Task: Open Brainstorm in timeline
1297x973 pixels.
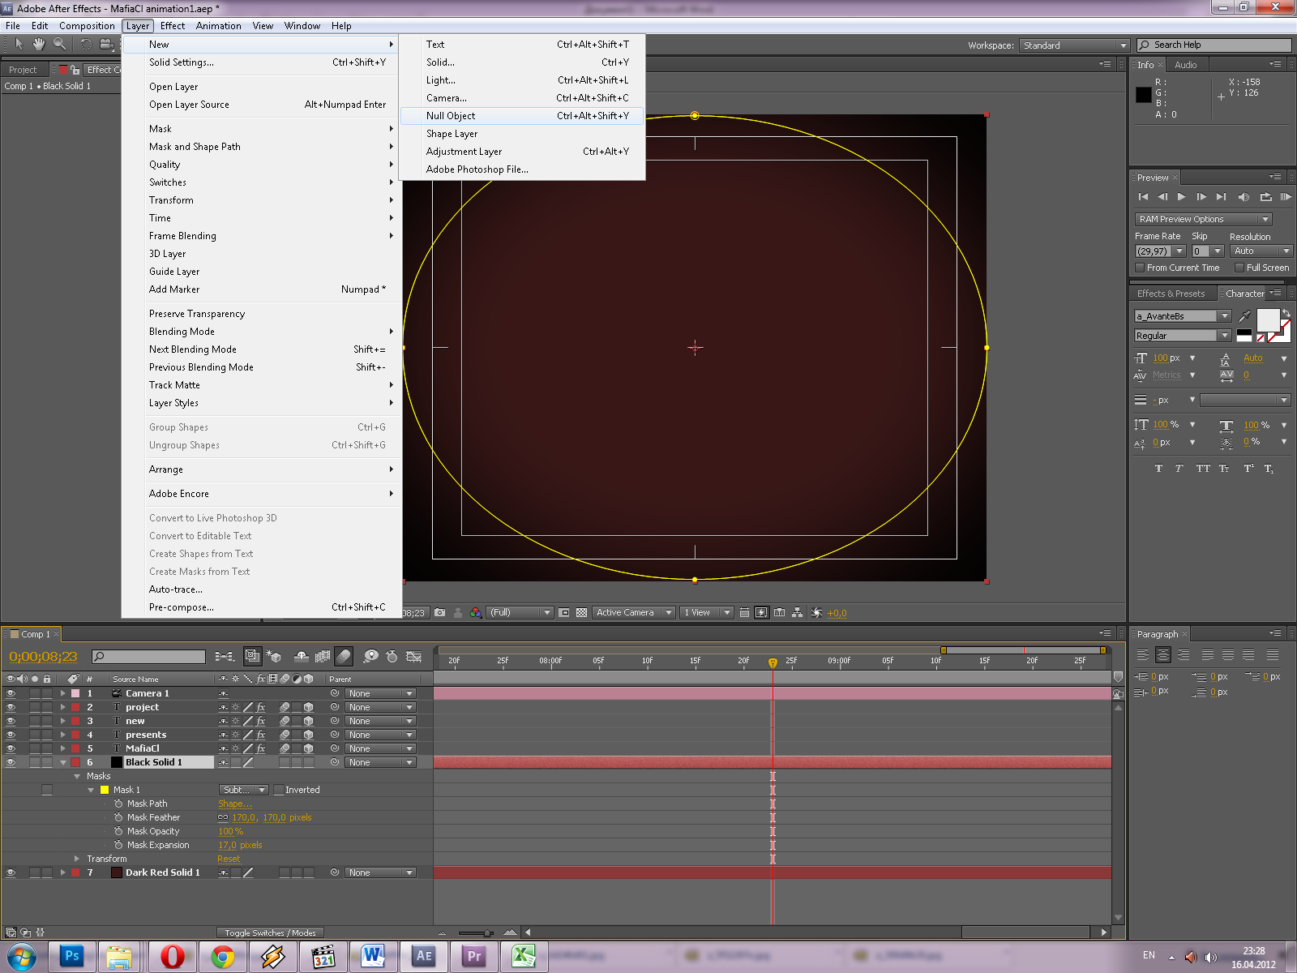Action: coord(370,656)
